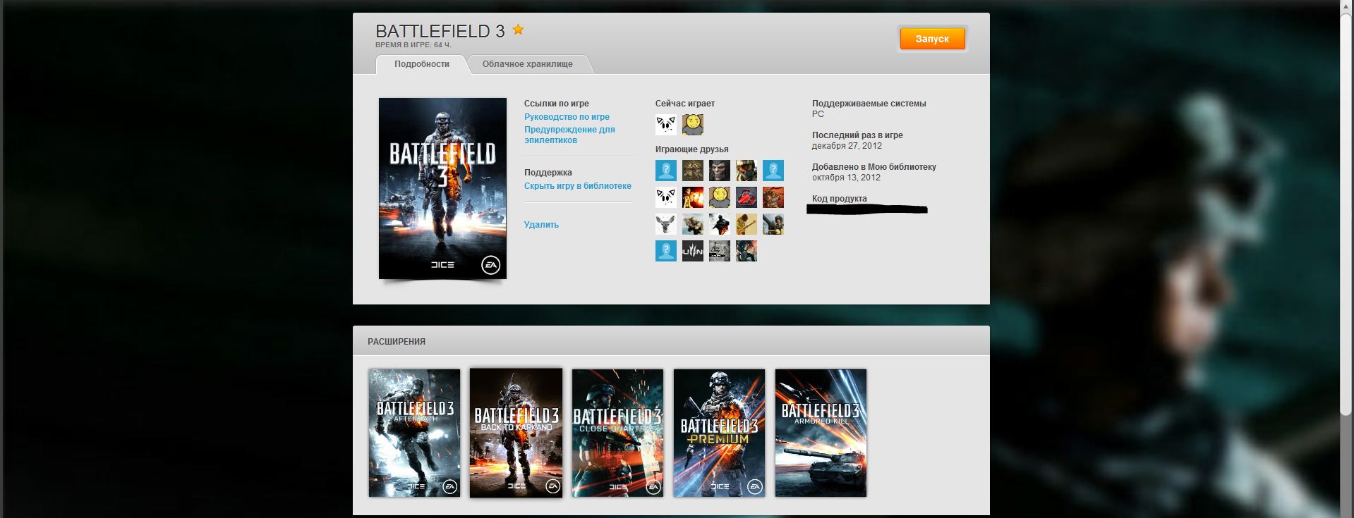Open the gray ape-face friend avatar
1354x518 pixels.
click(x=720, y=171)
